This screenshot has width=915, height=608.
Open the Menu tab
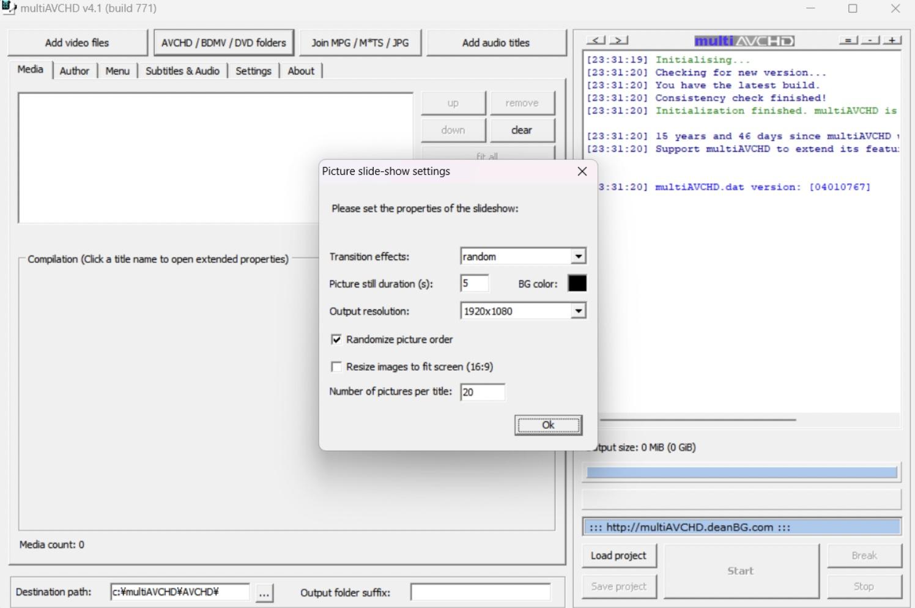(117, 71)
